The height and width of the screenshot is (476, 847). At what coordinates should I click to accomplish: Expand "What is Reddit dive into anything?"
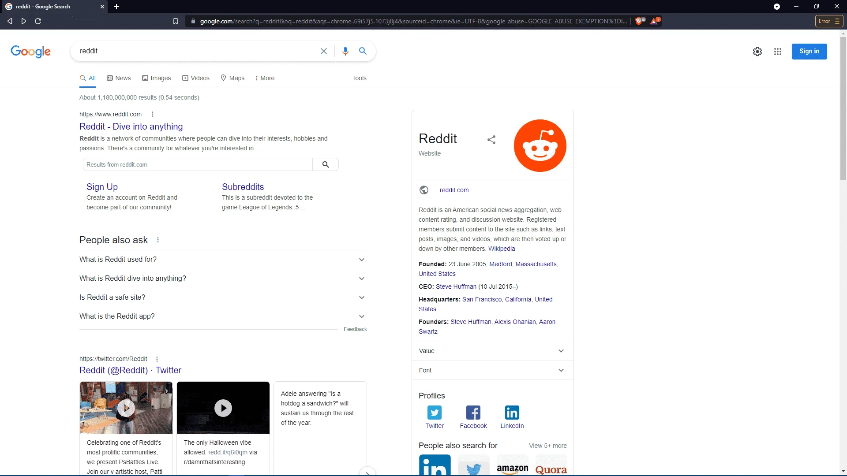(223, 279)
